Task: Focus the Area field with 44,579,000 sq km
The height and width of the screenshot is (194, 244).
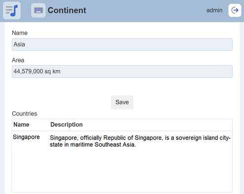Action: (x=122, y=72)
